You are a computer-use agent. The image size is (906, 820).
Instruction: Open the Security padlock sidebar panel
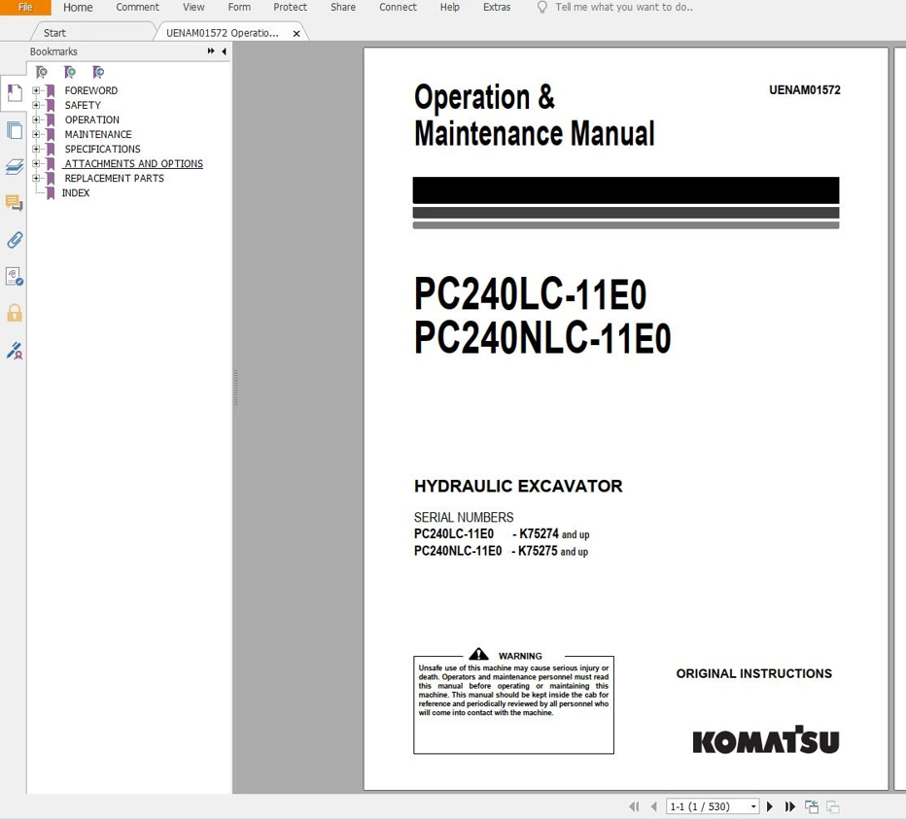15,313
